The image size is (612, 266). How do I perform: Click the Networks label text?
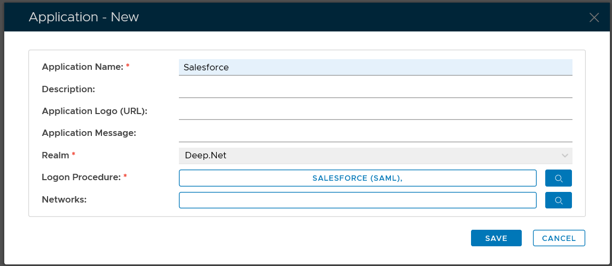pos(64,199)
